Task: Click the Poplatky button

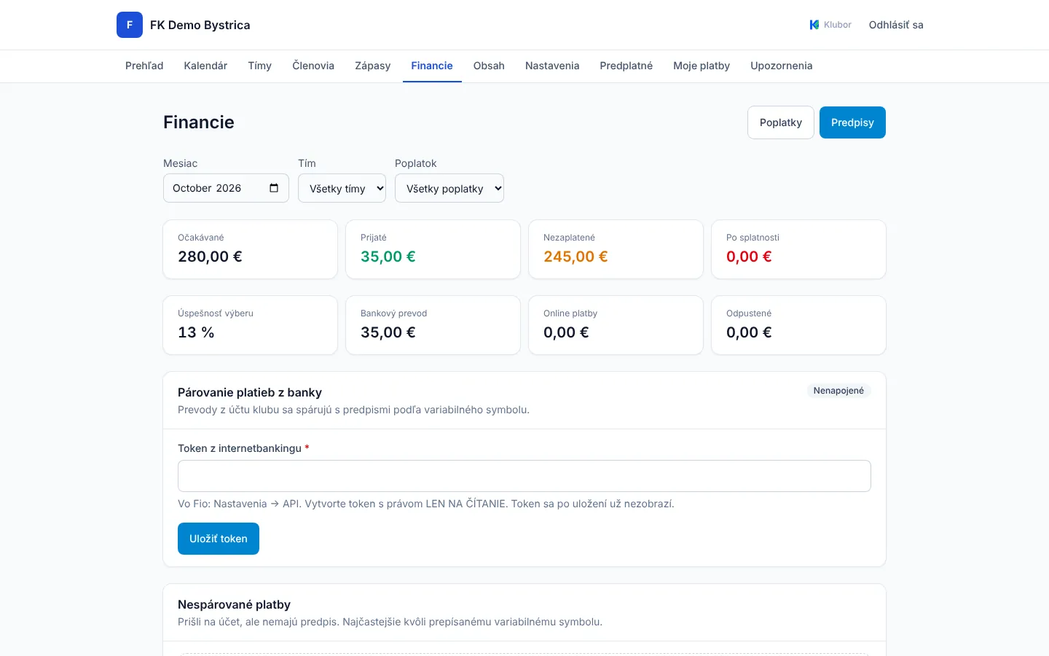Action: click(781, 122)
